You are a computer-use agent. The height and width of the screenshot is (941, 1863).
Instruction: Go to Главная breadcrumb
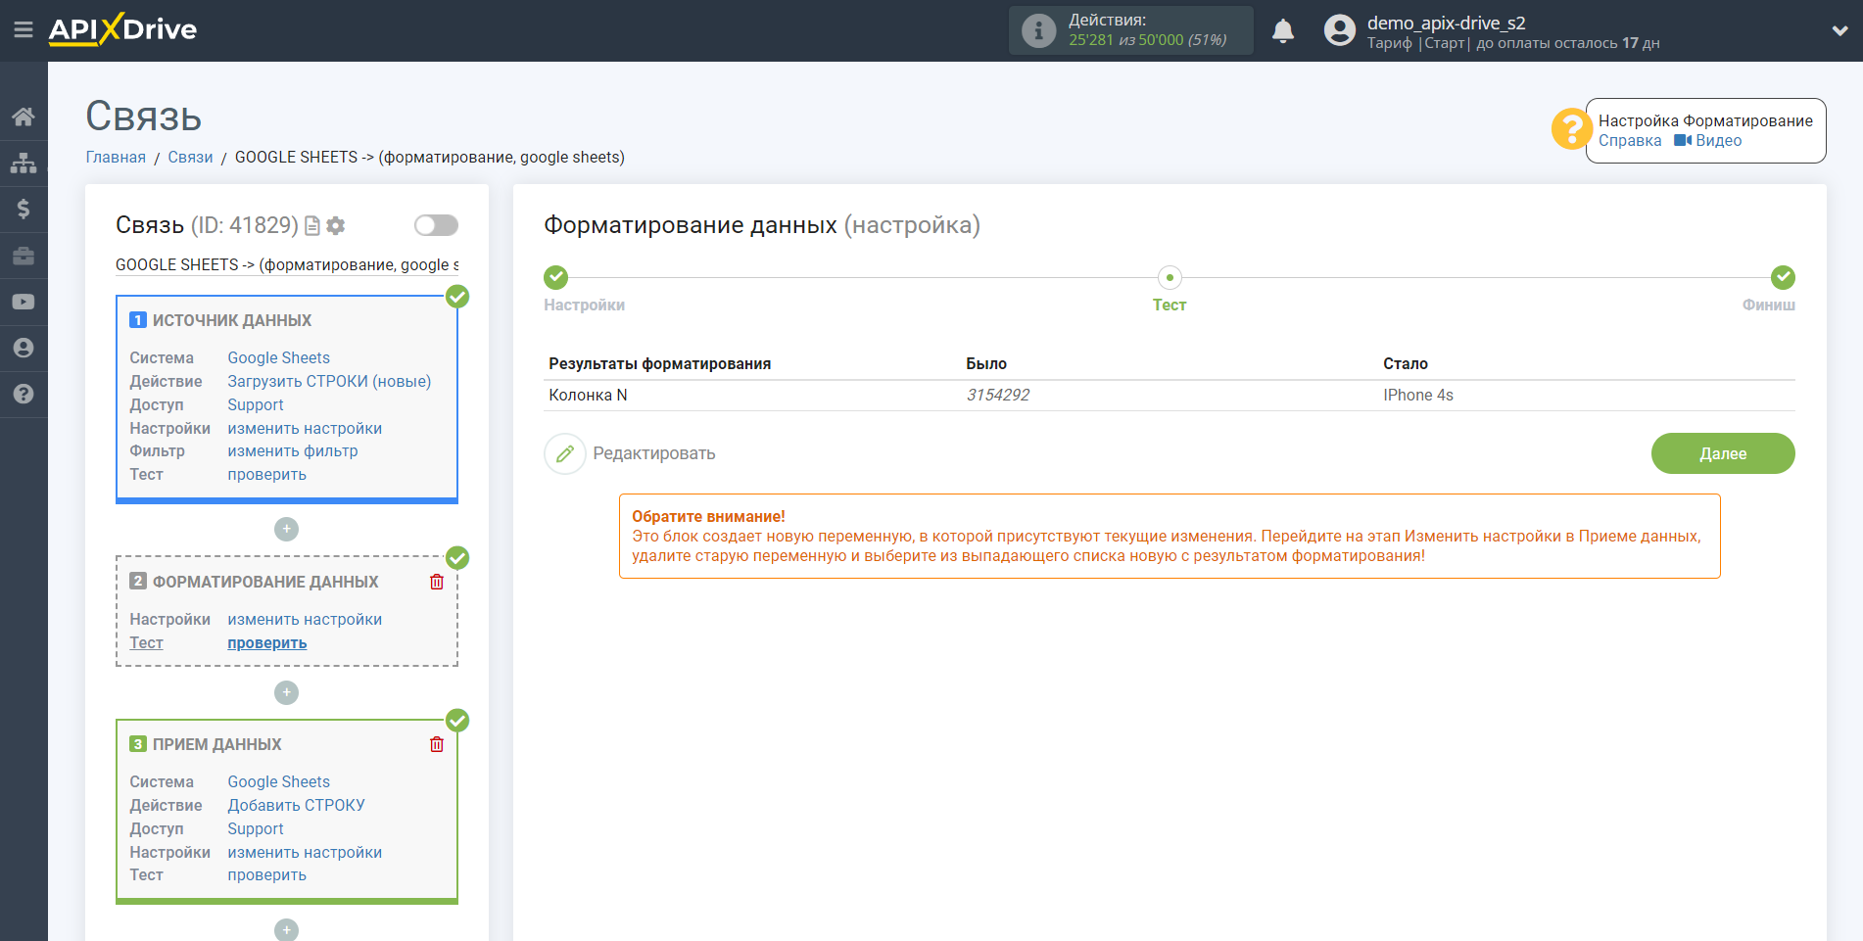[x=116, y=157]
